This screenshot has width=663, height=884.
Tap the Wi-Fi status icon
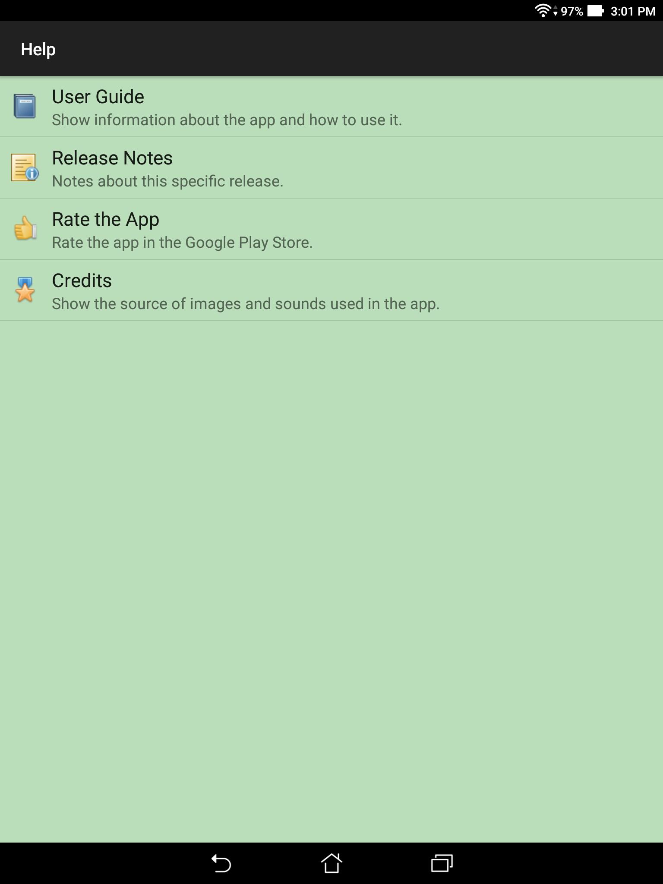(x=543, y=11)
